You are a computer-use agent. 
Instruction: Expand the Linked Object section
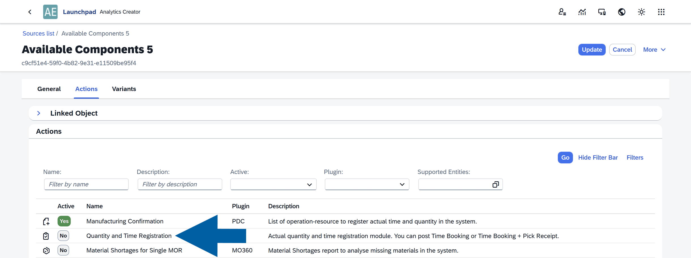(x=39, y=113)
